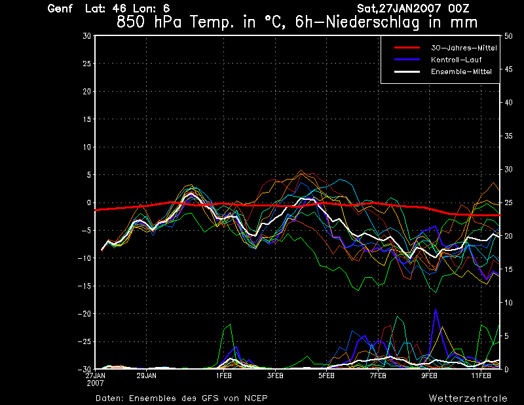Viewport: 524px width, 405px height.
Task: Click the red 30-Jahres-Mittel legend line
Action: coord(407,48)
